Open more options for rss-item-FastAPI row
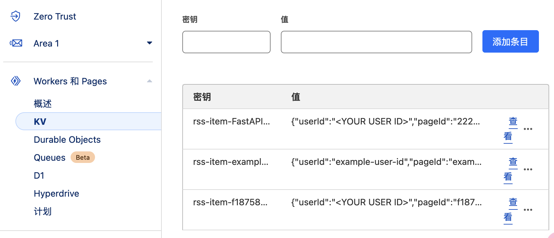 coord(528,129)
